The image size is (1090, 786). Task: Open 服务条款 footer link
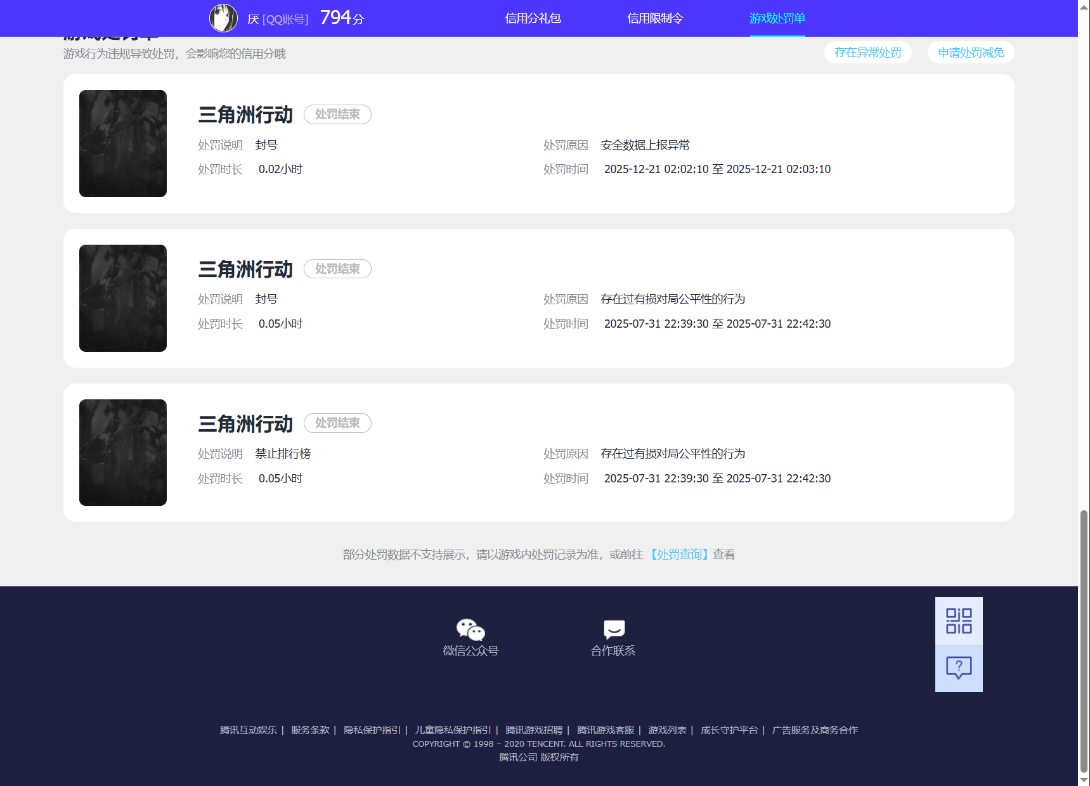tap(310, 730)
